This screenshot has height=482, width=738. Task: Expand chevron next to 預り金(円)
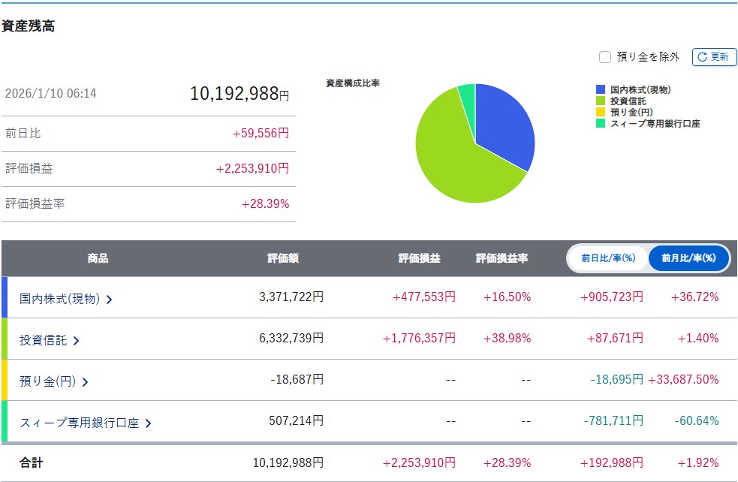85,381
